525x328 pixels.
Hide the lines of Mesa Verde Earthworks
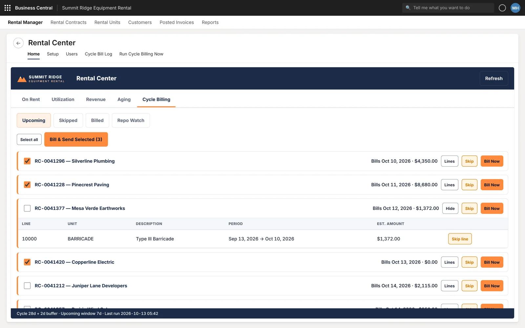[450, 208]
